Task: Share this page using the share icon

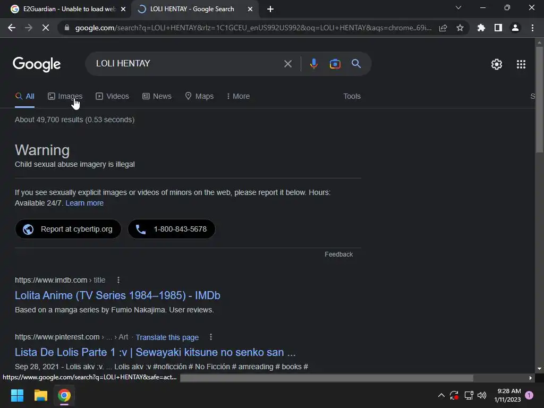Action: (443, 28)
